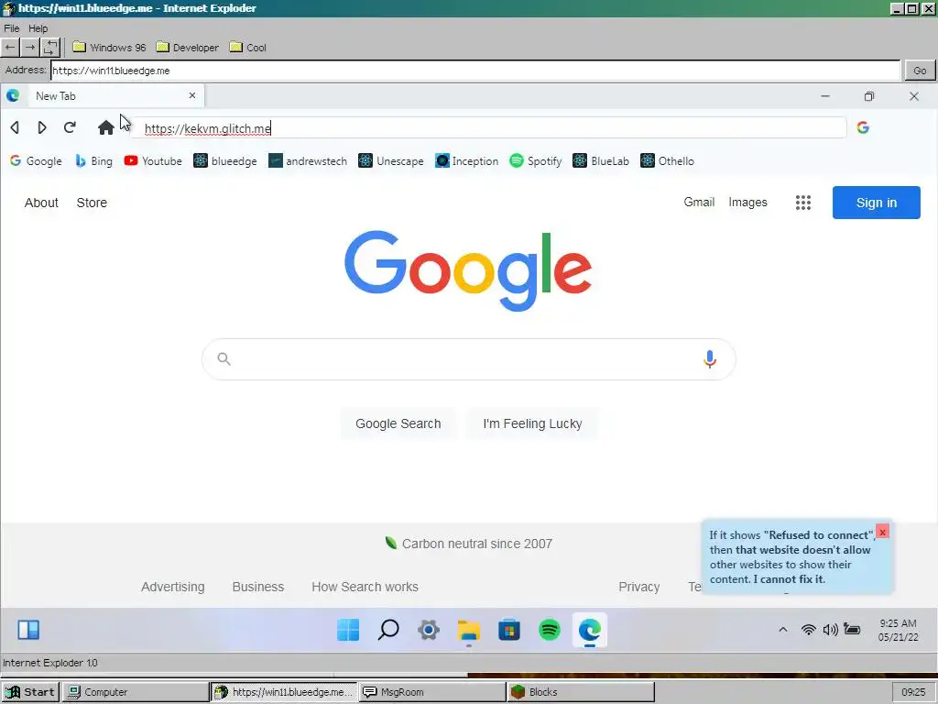The height and width of the screenshot is (704, 938).
Task: Expand hidden tray icons chevron
Action: 782,630
